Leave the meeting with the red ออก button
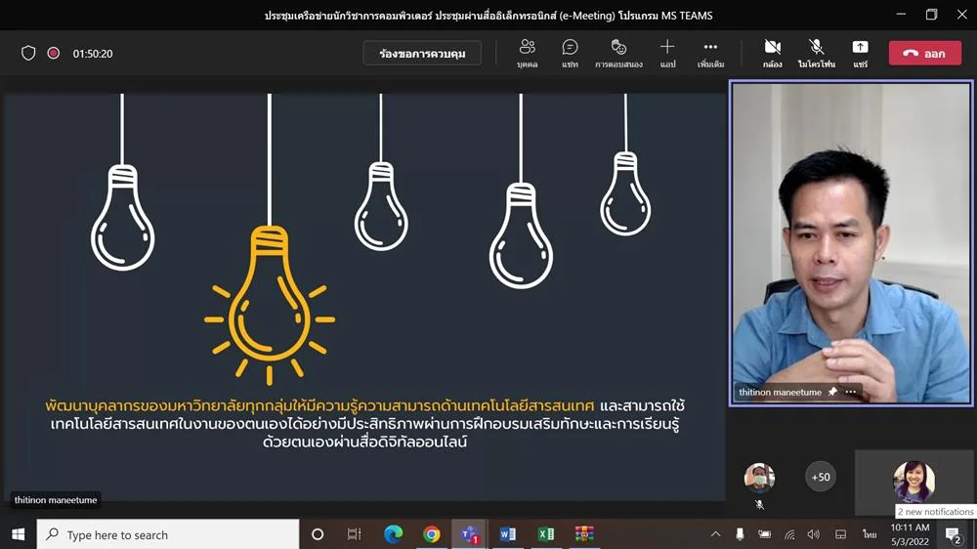The height and width of the screenshot is (549, 977). pos(924,54)
